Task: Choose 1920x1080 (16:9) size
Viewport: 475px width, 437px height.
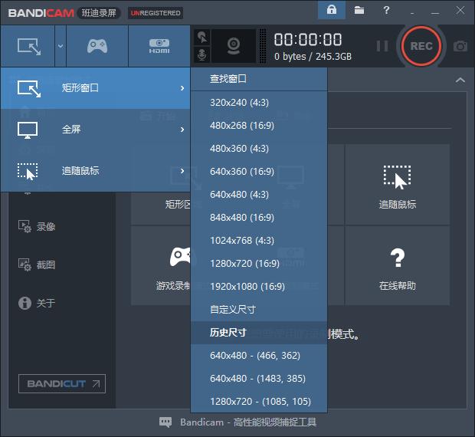Action: [x=259, y=287]
